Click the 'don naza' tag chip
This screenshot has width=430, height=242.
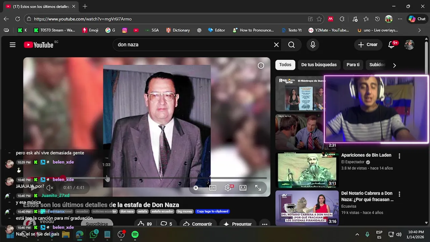pos(127,211)
